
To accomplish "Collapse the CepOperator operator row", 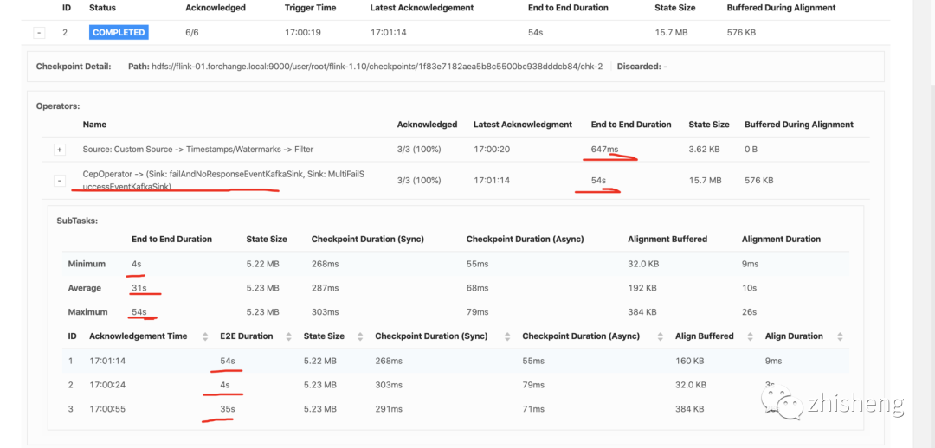I will click(60, 181).
